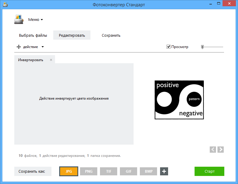Choose BMP as the output format
Image resolution: width=238 pixels, height=184 pixels.
[x=148, y=171]
